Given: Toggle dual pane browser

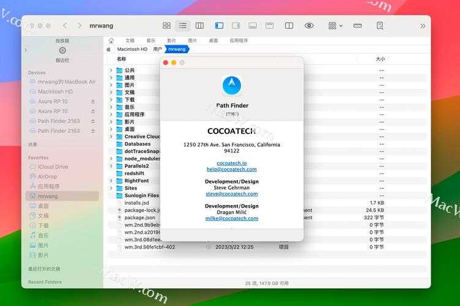Looking at the screenshot, I should click(x=289, y=26).
